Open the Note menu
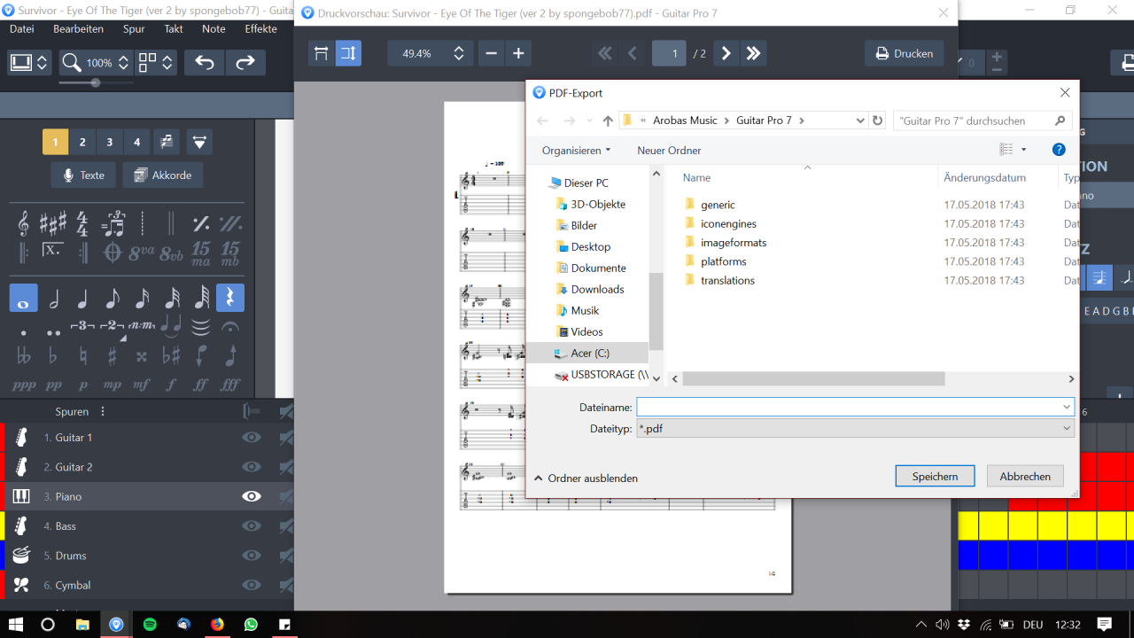Image resolution: width=1134 pixels, height=638 pixels. point(214,28)
